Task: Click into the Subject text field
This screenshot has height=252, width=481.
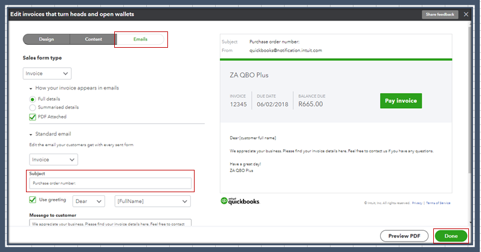Action: [110, 183]
